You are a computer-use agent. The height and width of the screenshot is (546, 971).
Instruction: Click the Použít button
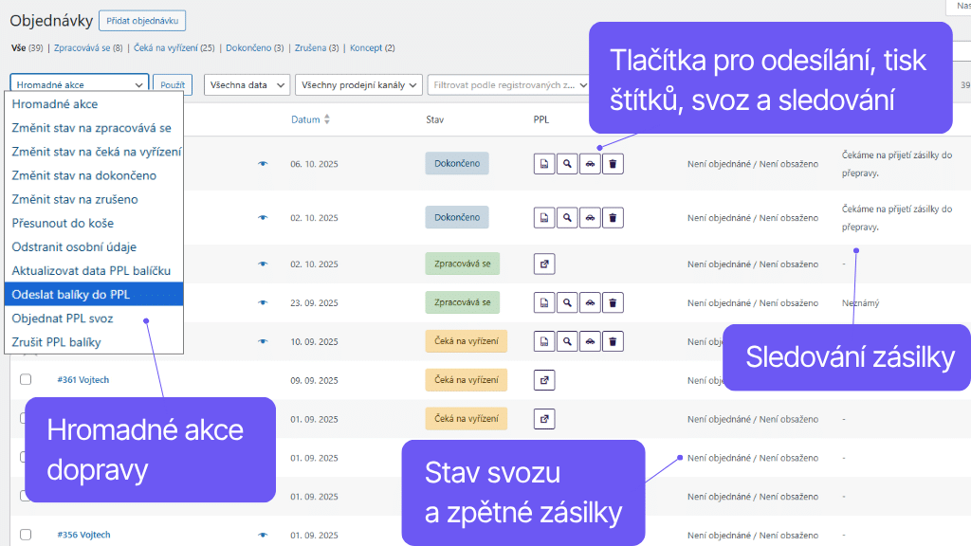click(x=172, y=84)
